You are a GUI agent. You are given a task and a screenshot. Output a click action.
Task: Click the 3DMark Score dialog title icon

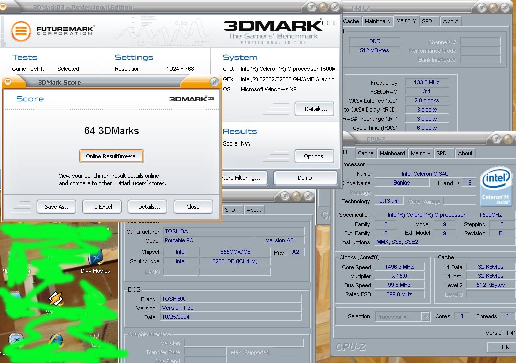[8, 82]
